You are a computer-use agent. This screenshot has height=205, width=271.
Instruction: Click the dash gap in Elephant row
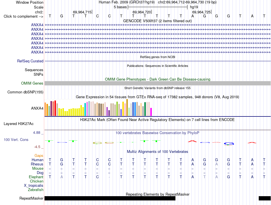point(110,177)
